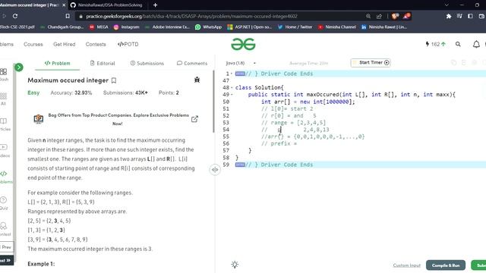Image resolution: width=486 pixels, height=273 pixels.
Task: Click the Brave shield icon
Action: (395, 16)
